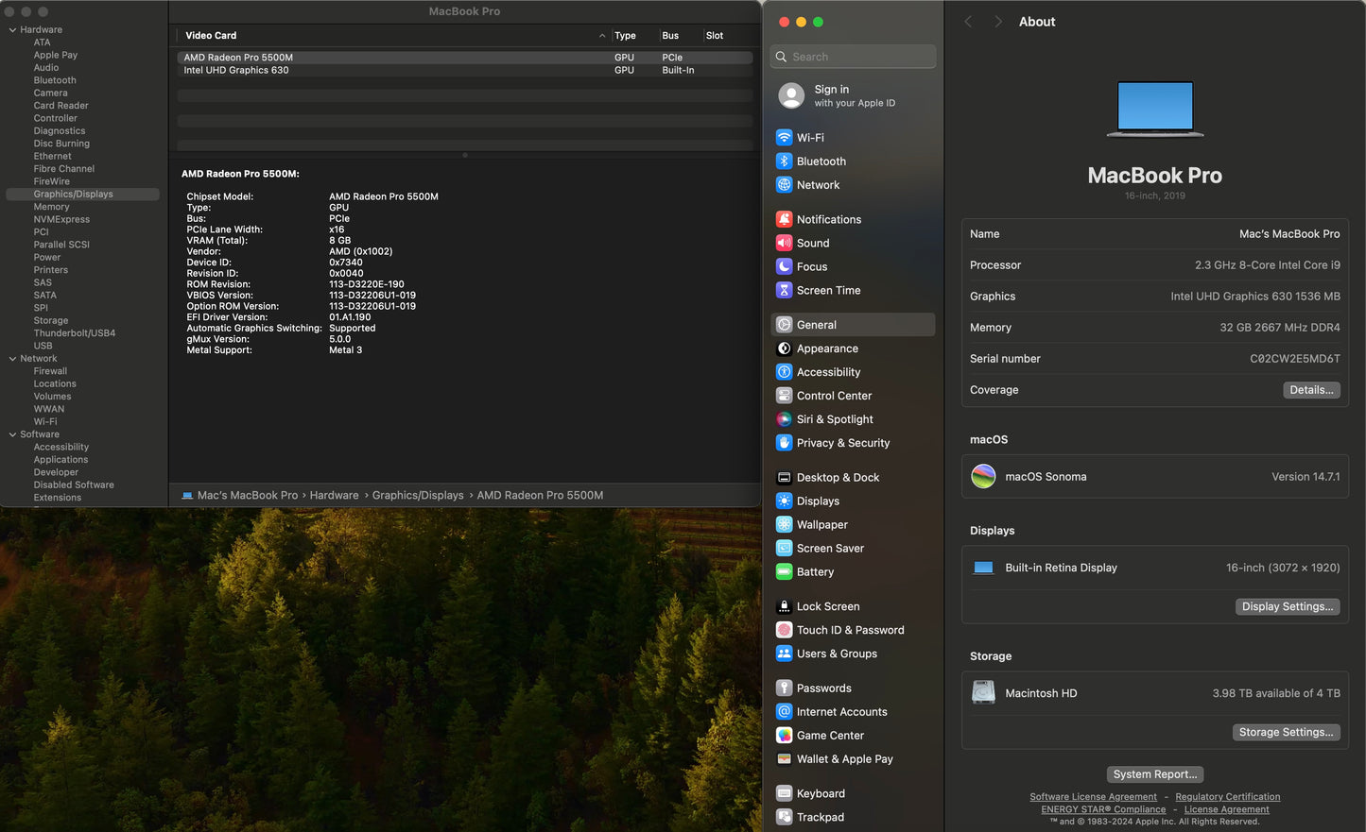Select Memory in hardware list

[51, 207]
